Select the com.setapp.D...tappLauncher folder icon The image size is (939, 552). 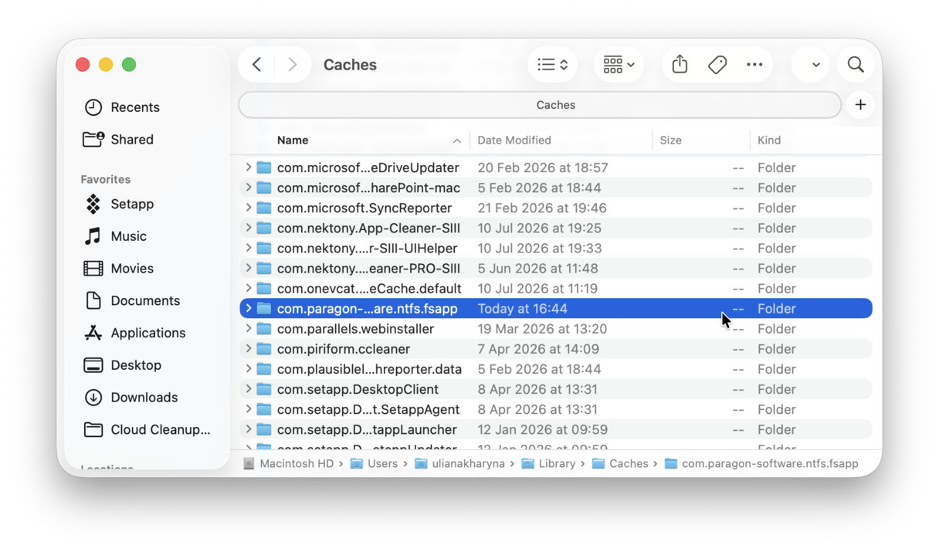click(x=264, y=429)
